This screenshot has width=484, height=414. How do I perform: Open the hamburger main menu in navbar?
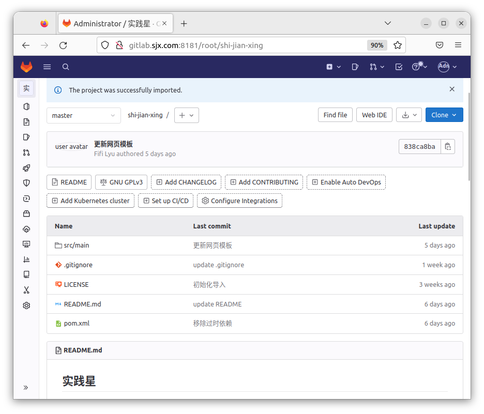47,67
